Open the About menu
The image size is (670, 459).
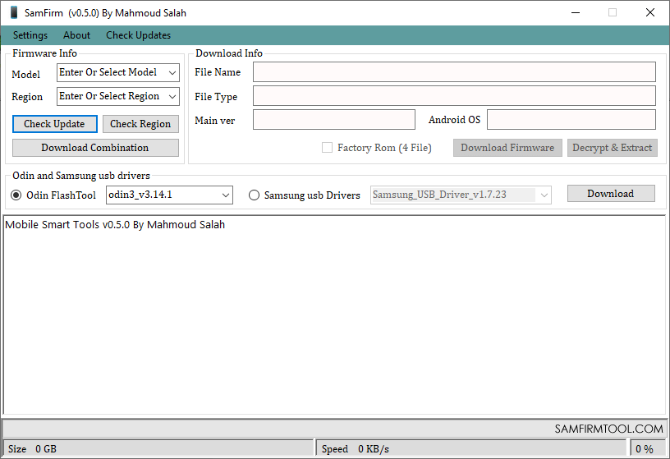[76, 35]
